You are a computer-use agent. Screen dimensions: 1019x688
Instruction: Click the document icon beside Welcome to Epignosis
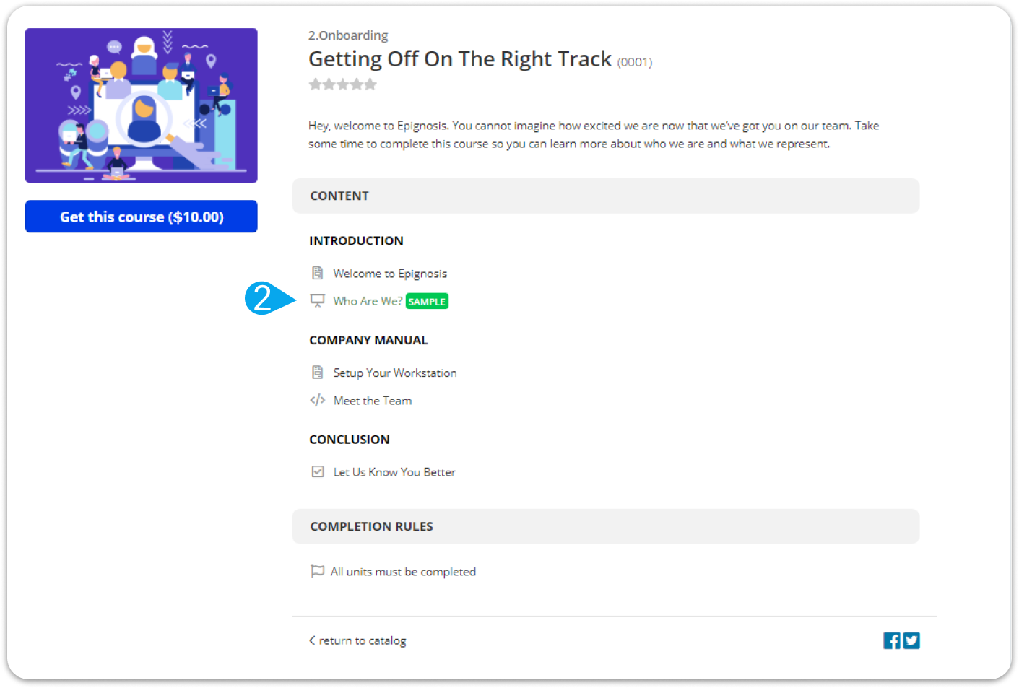(x=317, y=273)
